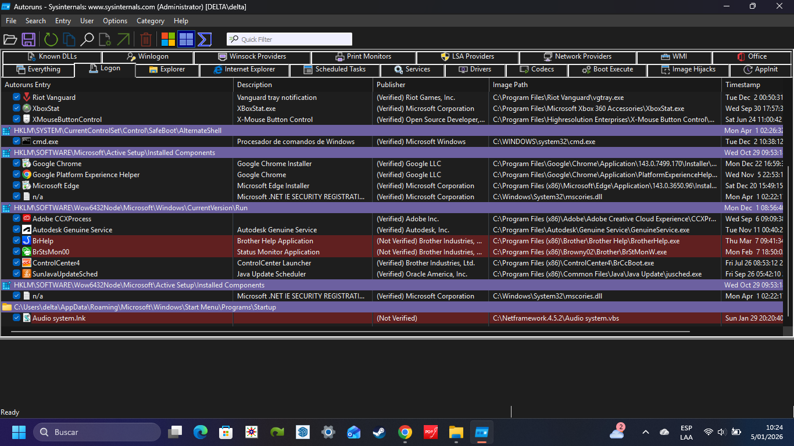Click the file properties gear icon
Screen dimensions: 794x446
pos(105,39)
